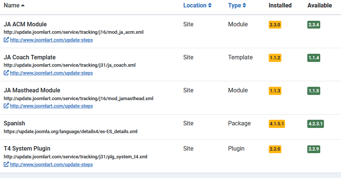This screenshot has width=341, height=178.
Task: Open update-steps link for T4 System Plugin
Action: (x=51, y=165)
